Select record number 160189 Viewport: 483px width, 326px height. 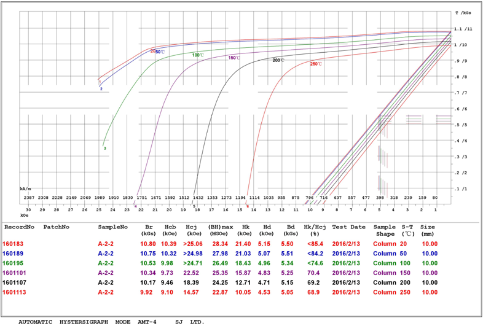pos(14,253)
